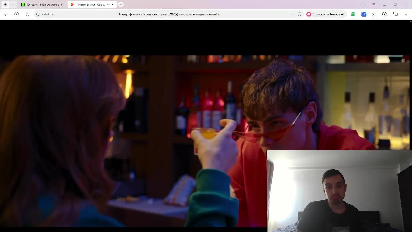
Task: Mute audio on the Wink player tab
Action: tap(108, 5)
